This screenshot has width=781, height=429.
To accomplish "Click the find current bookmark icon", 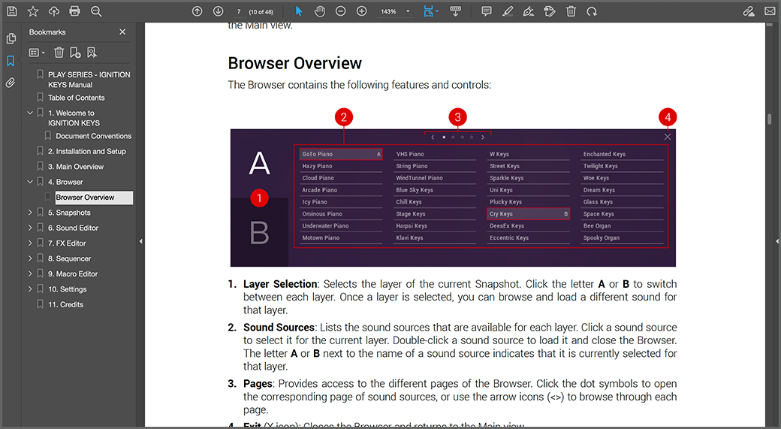I will (x=92, y=53).
